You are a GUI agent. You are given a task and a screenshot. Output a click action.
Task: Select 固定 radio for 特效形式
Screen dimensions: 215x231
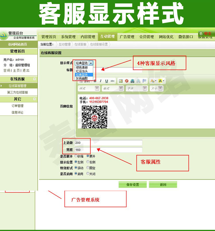[x=88, y=168]
